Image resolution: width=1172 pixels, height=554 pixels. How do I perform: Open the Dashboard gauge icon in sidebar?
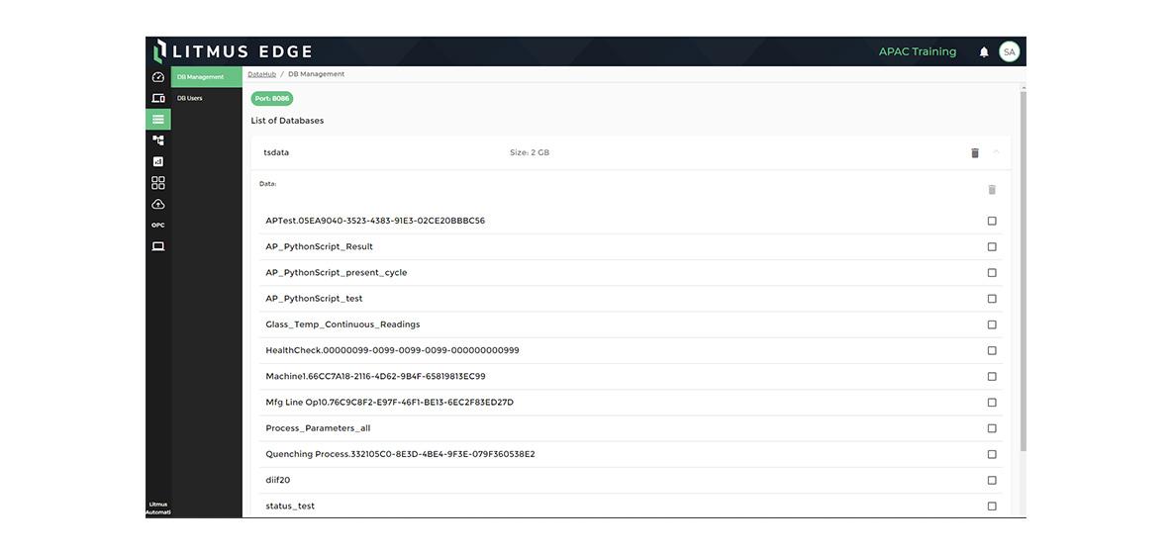157,77
